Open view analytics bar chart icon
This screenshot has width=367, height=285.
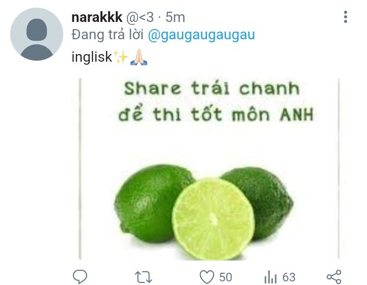pos(270,277)
